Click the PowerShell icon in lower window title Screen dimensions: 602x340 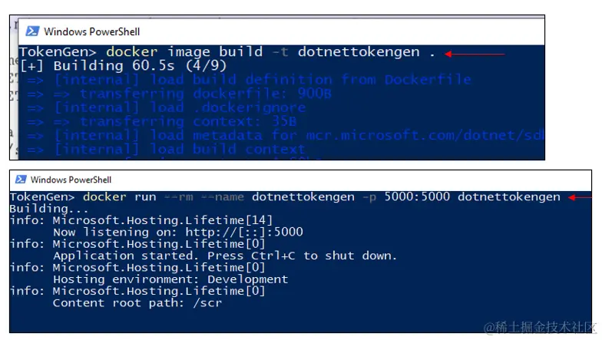21,180
